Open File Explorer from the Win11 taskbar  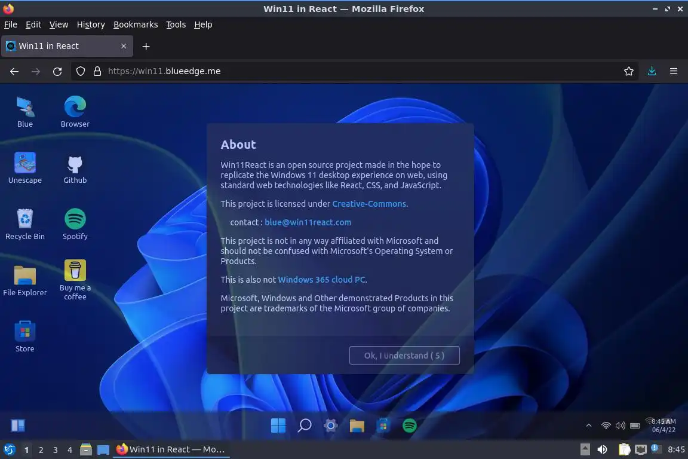pos(357,425)
